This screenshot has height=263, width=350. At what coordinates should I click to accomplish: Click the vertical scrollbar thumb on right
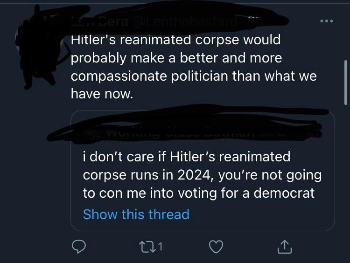(346, 82)
